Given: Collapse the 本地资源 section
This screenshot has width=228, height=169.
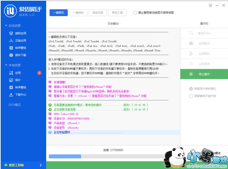Looking at the screenshot, I should [x=6, y=65].
